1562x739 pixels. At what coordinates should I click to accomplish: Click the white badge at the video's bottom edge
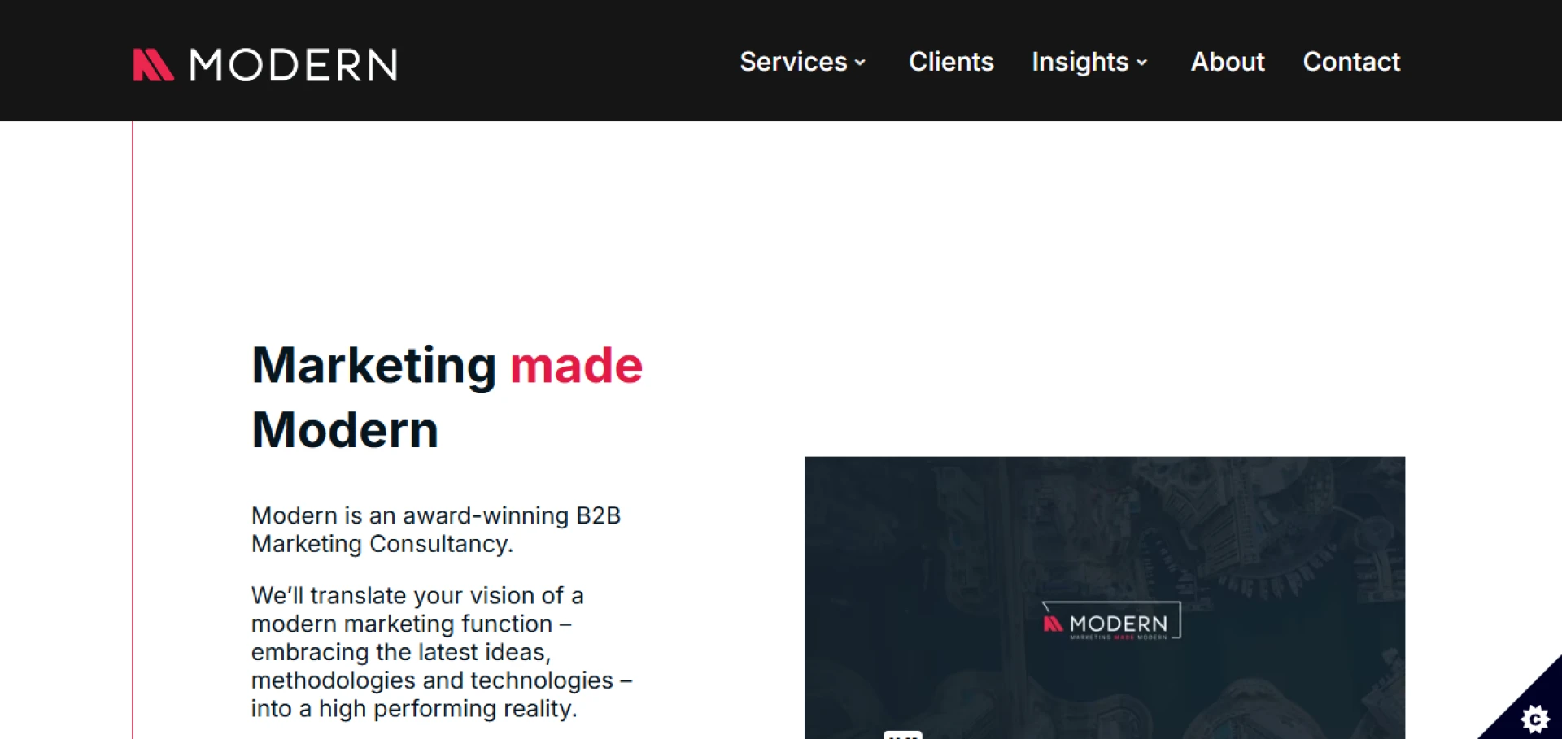click(903, 735)
